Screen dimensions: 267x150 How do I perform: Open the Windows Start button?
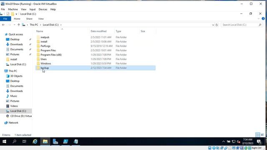pos(5,142)
